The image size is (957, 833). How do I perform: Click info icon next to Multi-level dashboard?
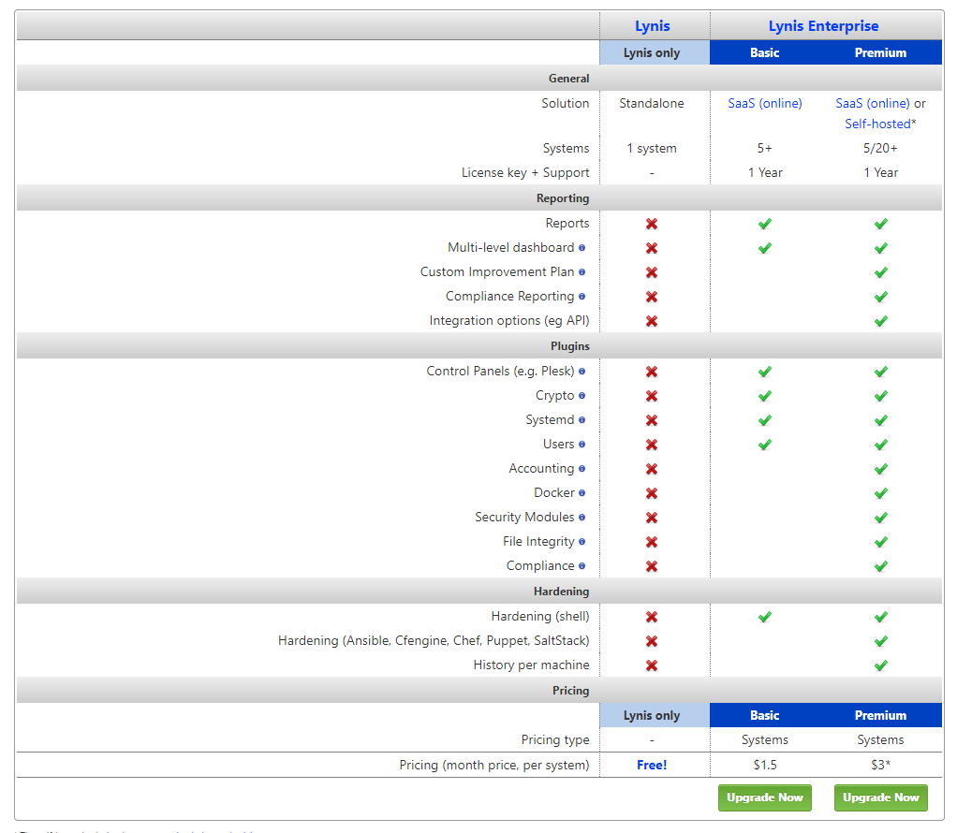click(582, 248)
